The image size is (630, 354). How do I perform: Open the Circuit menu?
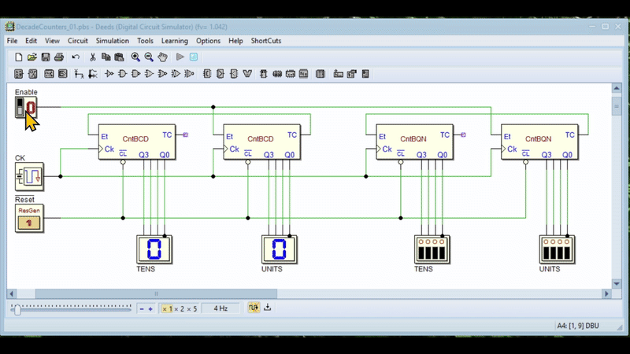(77, 41)
